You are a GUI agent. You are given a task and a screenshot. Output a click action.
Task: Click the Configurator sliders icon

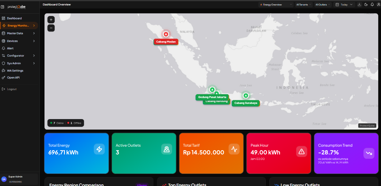[x=4, y=56]
